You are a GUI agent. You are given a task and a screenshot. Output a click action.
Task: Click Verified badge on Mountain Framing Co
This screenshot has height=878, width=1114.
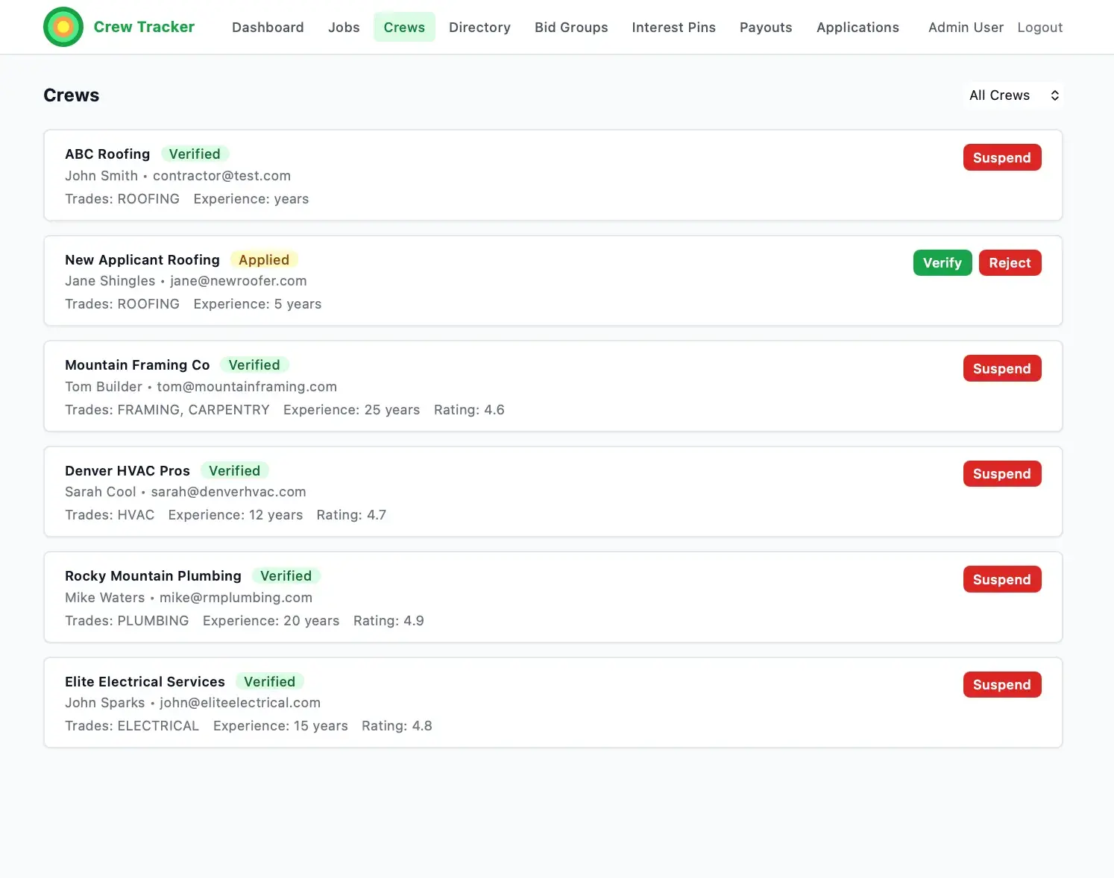coord(254,365)
